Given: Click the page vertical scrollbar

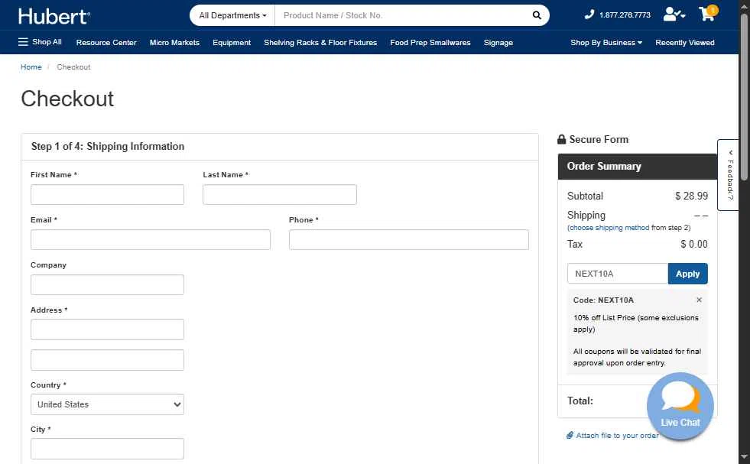Looking at the screenshot, I should coord(744,96).
